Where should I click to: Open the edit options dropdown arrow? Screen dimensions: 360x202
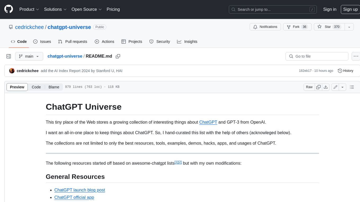pos(343,87)
